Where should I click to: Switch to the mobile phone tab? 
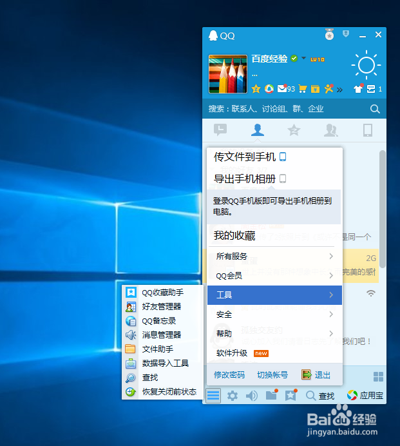pyautogui.click(x=368, y=130)
